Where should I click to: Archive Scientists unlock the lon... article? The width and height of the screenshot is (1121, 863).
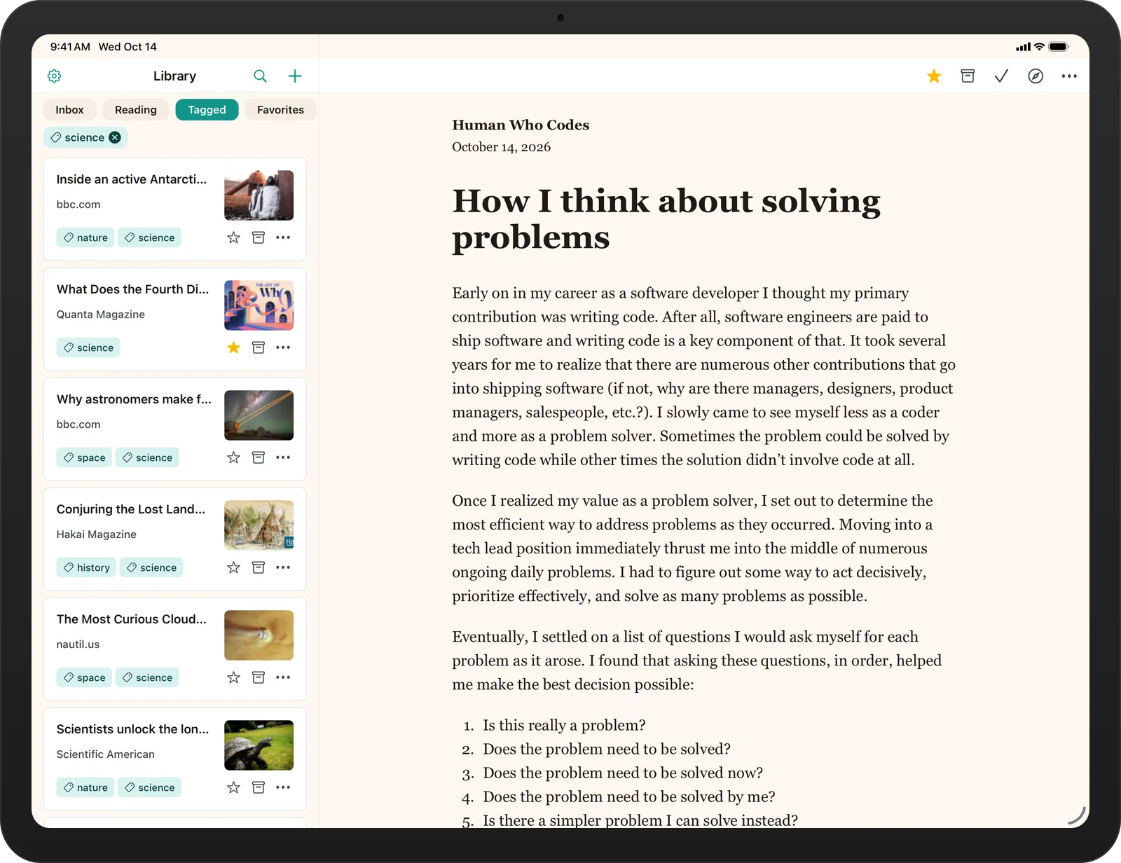(259, 787)
